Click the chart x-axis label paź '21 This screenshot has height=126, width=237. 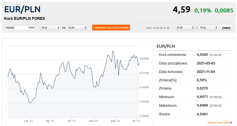pyautogui.click(x=115, y=121)
